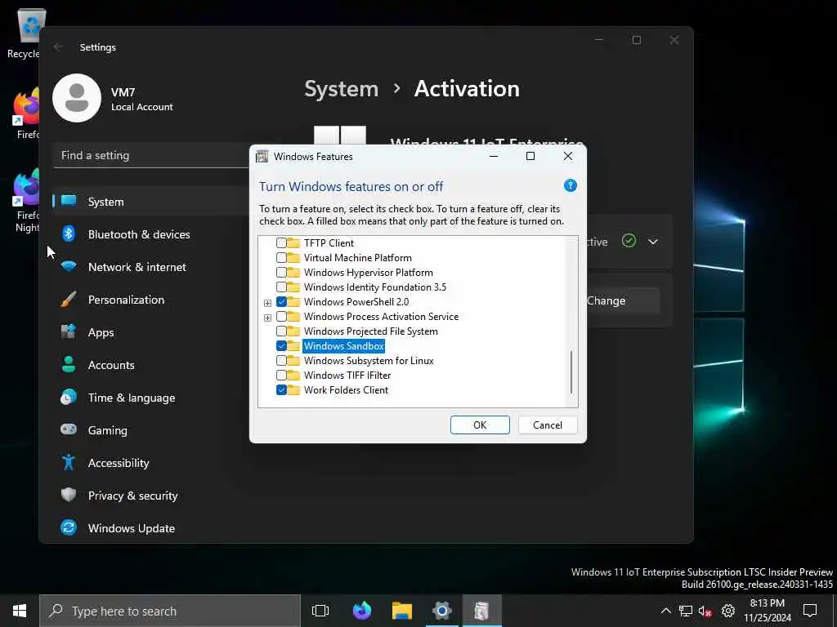The height and width of the screenshot is (627, 837).
Task: Click the System breadcrumb link
Action: point(341,88)
